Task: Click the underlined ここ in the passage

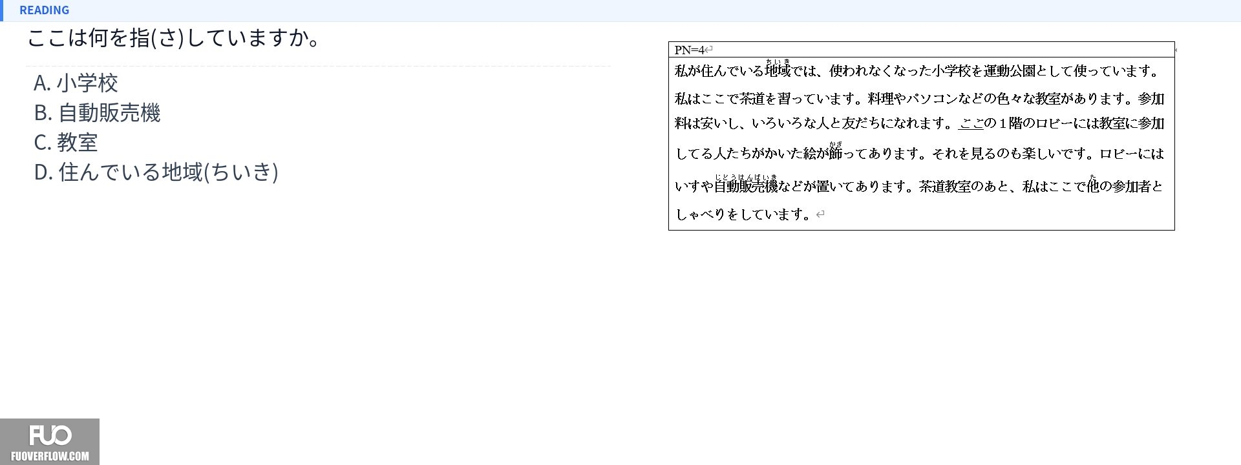Action: [x=971, y=123]
